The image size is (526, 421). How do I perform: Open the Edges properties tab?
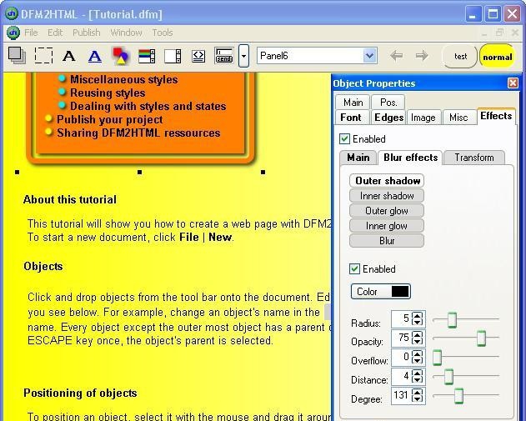pyautogui.click(x=388, y=118)
